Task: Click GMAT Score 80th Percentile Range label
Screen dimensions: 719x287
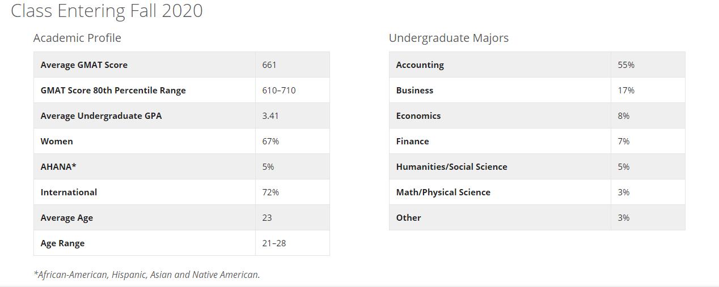Action: [113, 91]
